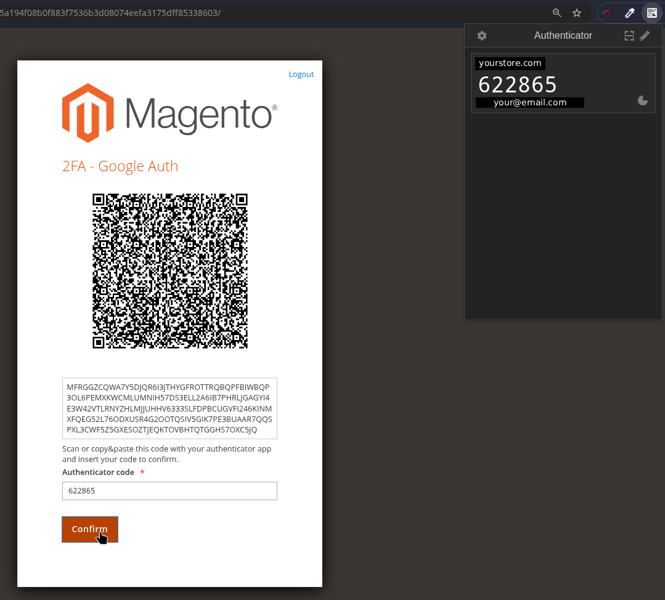
Task: Click the your@email.com account label
Action: click(529, 102)
